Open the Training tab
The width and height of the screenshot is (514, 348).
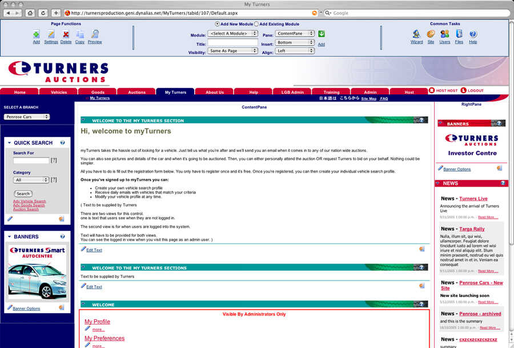[331, 92]
